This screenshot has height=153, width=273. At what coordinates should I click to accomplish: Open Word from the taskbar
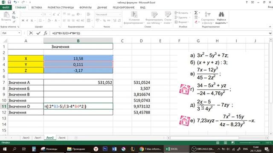[x=114, y=149]
